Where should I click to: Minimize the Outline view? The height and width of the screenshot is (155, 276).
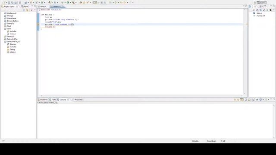pos(271,6)
